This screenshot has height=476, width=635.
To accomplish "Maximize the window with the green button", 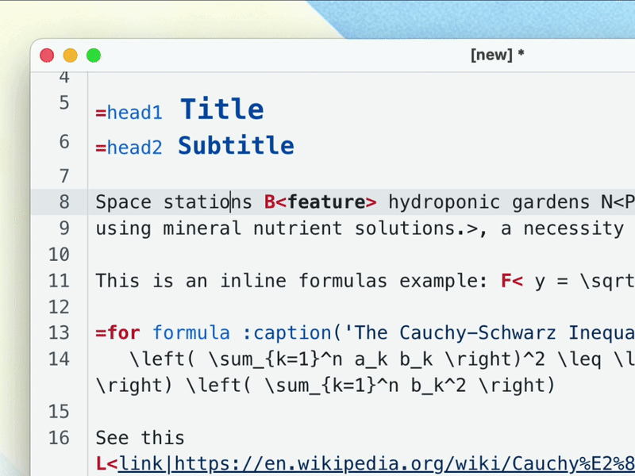I will click(94, 56).
